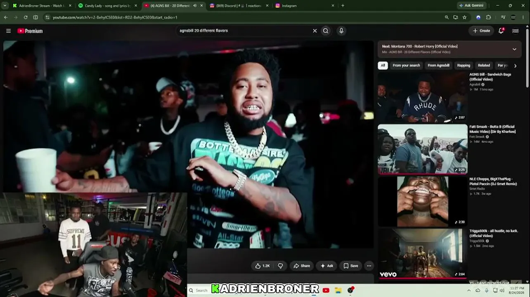530x297 pixels.
Task: Go to YouTube Premium home via logo
Action: (30, 31)
